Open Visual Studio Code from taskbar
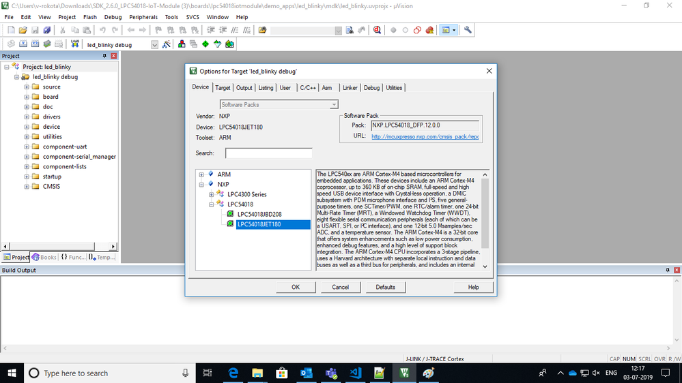This screenshot has width=682, height=383. tap(356, 373)
